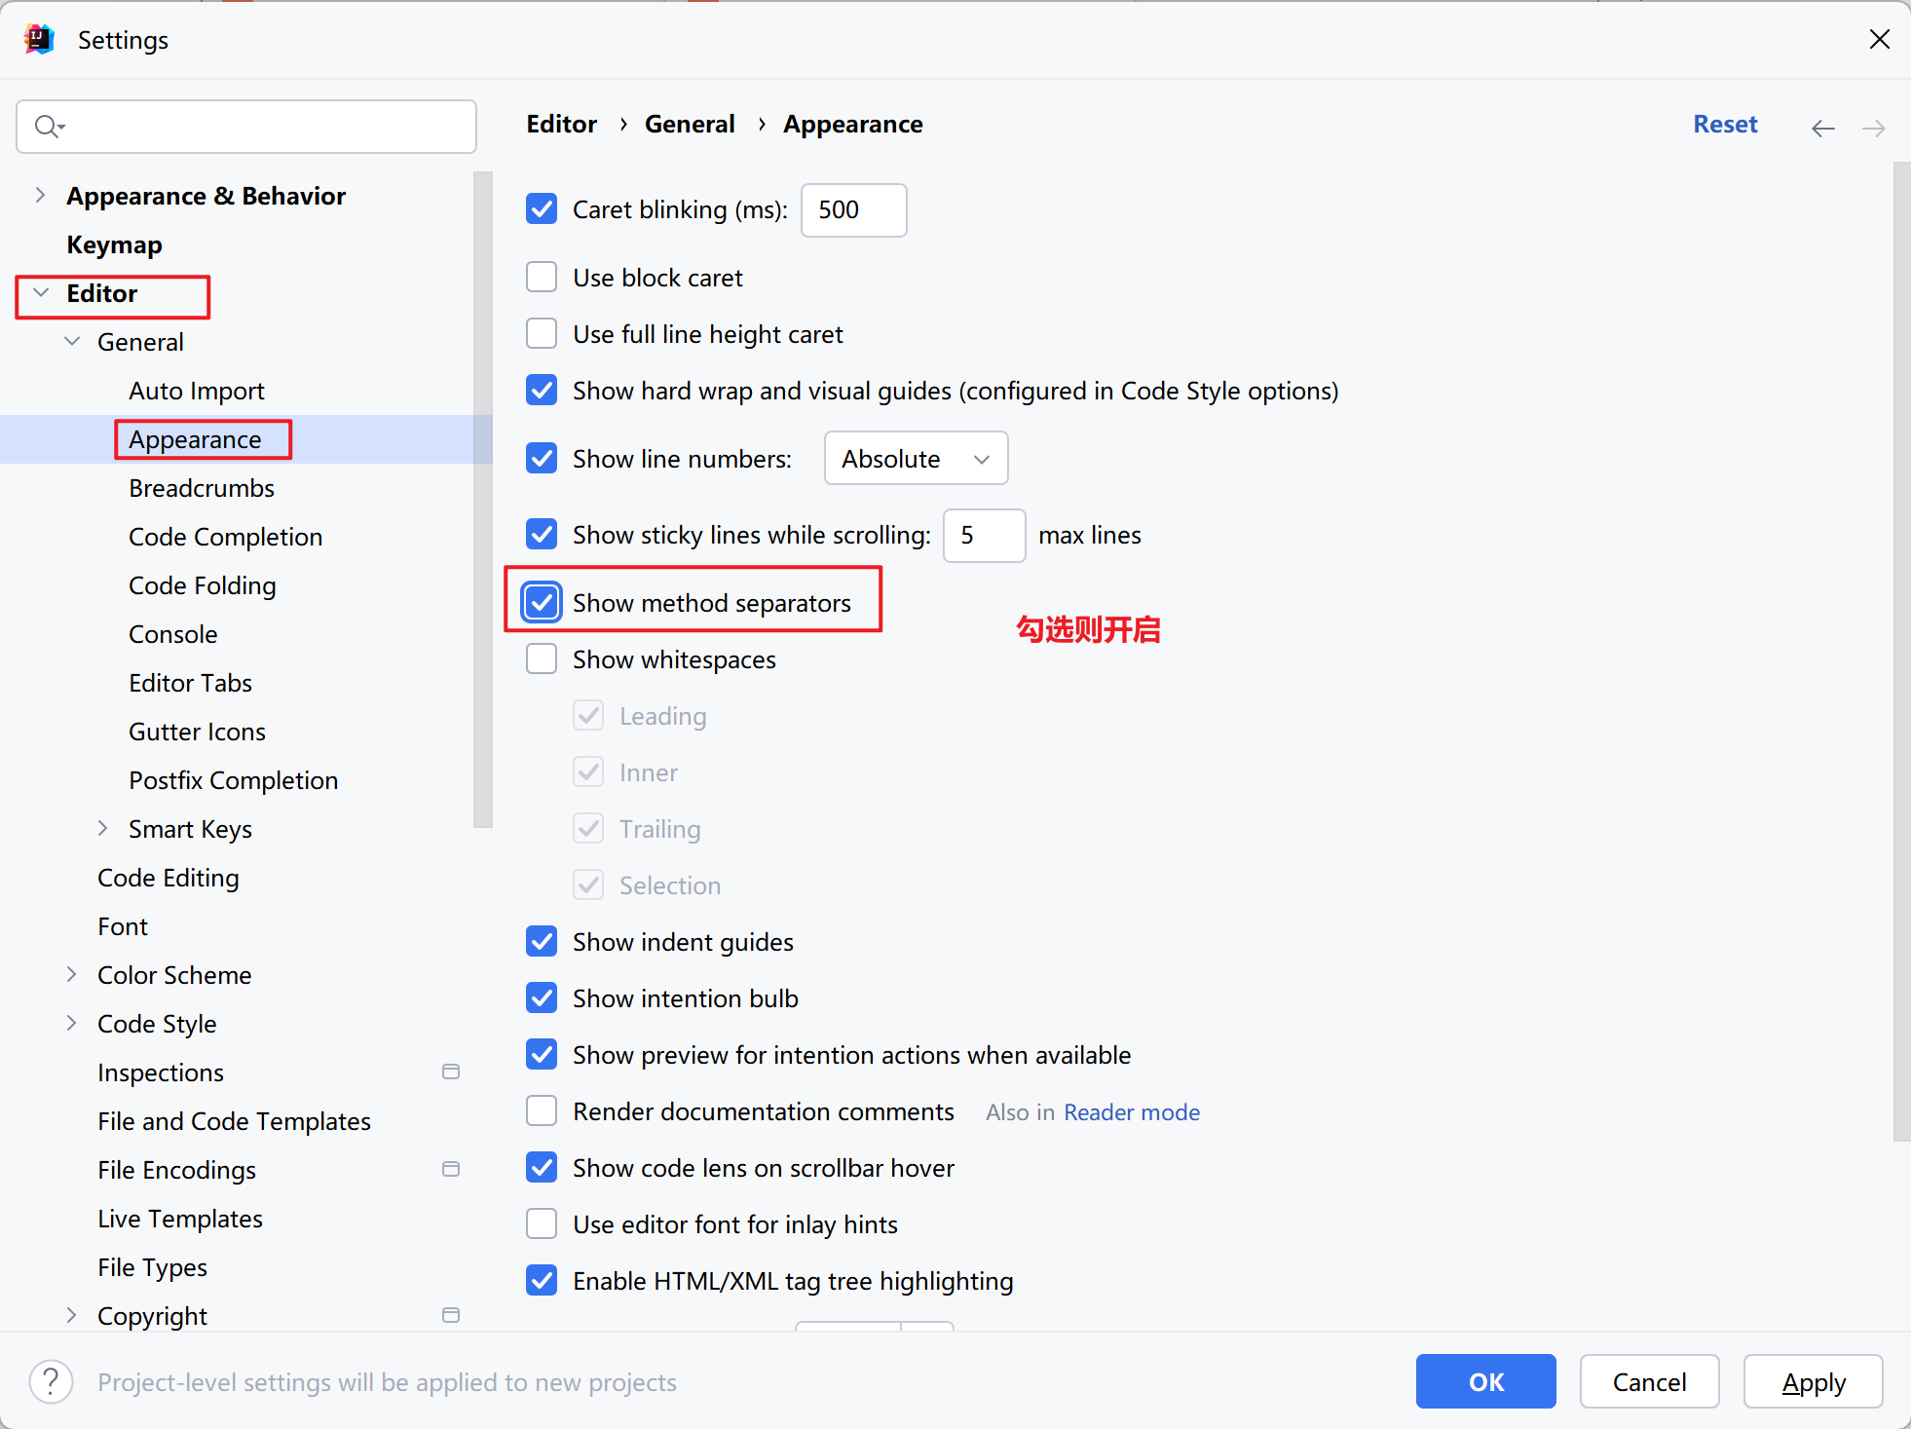Open the Absolute line numbers dropdown
Image resolution: width=1911 pixels, height=1429 pixels.
point(916,458)
